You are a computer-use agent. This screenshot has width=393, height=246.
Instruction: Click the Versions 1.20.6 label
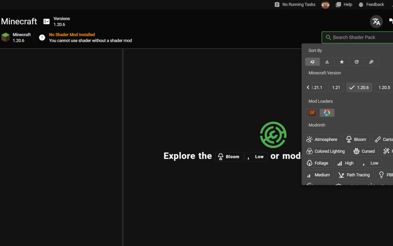pos(62,22)
